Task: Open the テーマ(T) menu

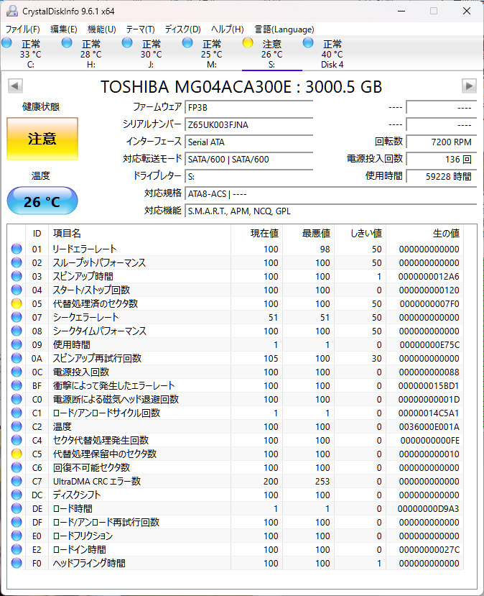Action: pos(140,29)
